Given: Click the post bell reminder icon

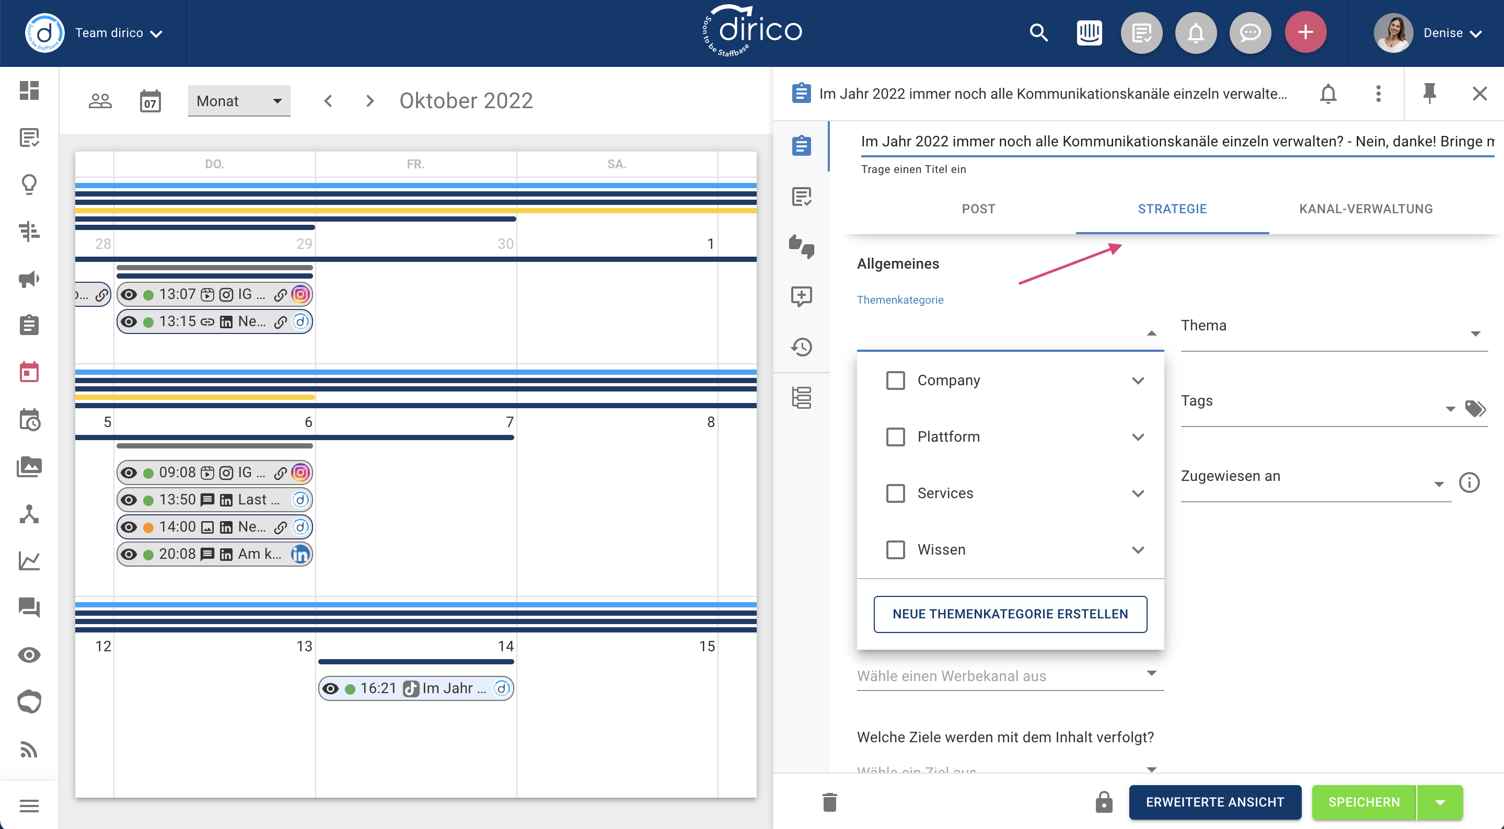Looking at the screenshot, I should (1328, 94).
